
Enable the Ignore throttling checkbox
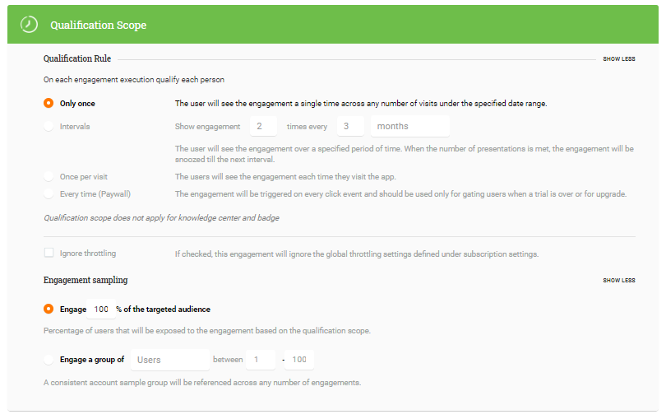pos(49,253)
